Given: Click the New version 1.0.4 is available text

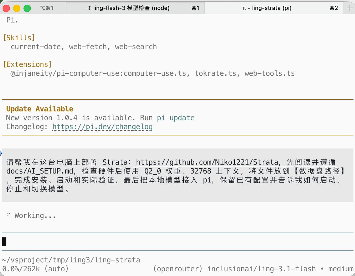Looking at the screenshot, I should (69, 118).
